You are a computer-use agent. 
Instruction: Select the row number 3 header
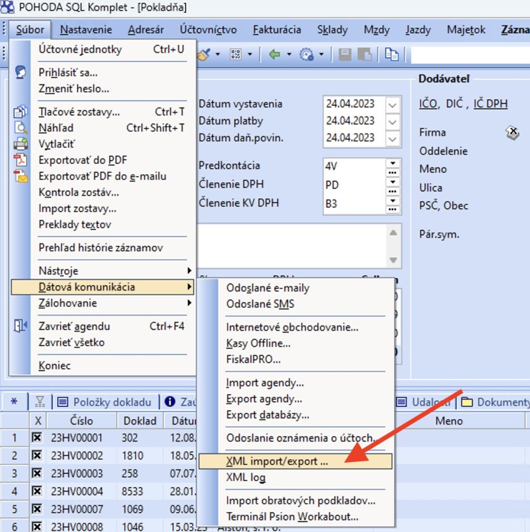click(x=15, y=473)
